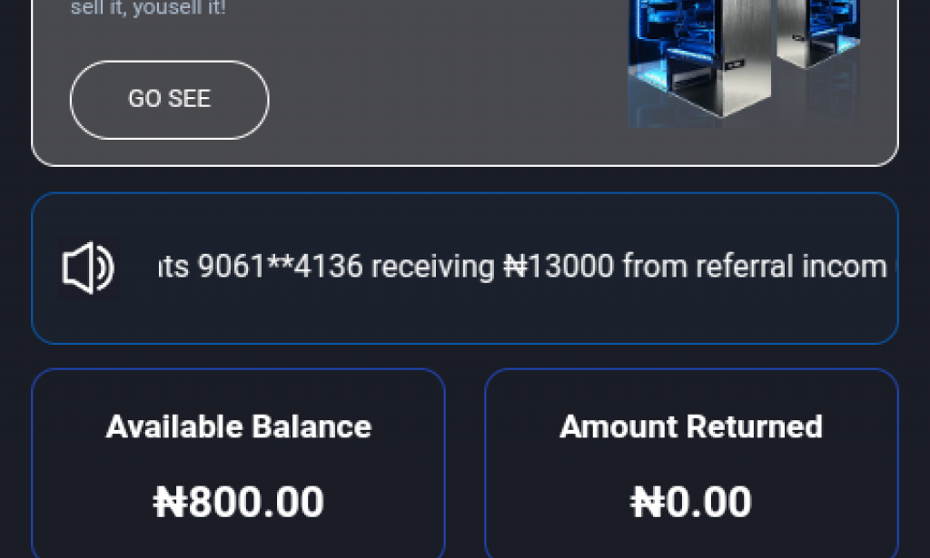This screenshot has height=558, width=930.
Task: Tap the GO SEE button
Action: pyautogui.click(x=169, y=100)
